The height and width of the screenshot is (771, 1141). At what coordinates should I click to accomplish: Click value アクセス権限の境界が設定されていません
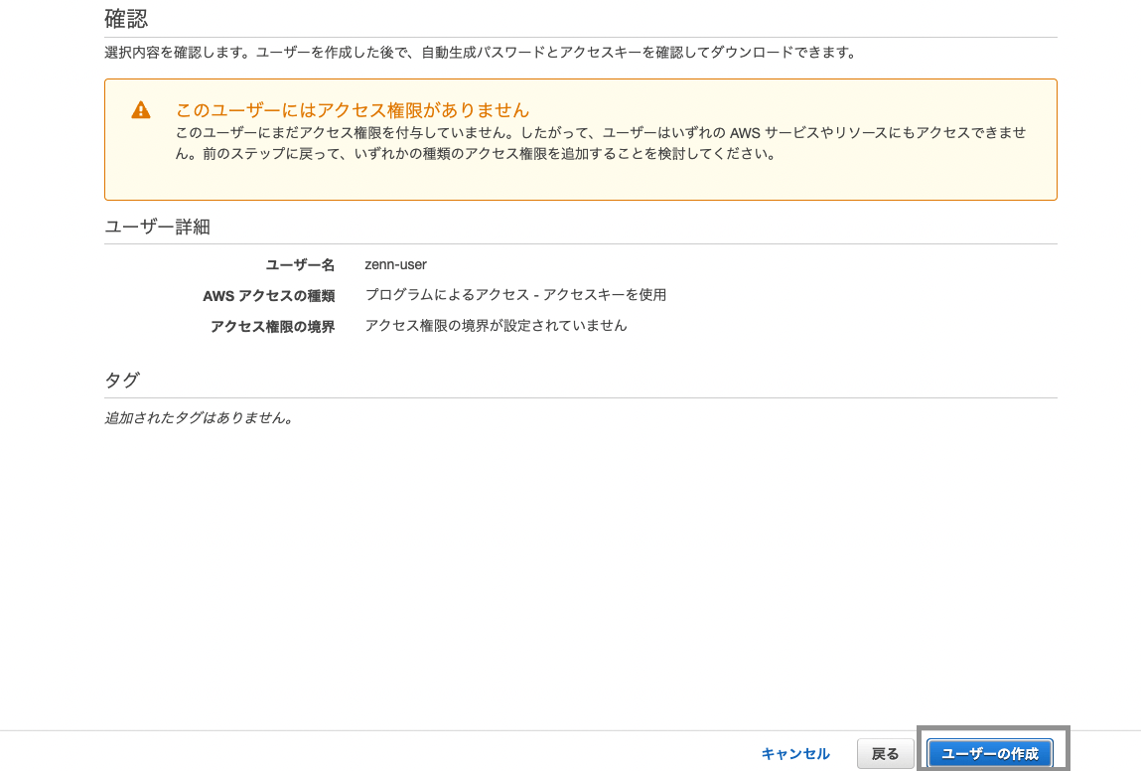point(496,326)
